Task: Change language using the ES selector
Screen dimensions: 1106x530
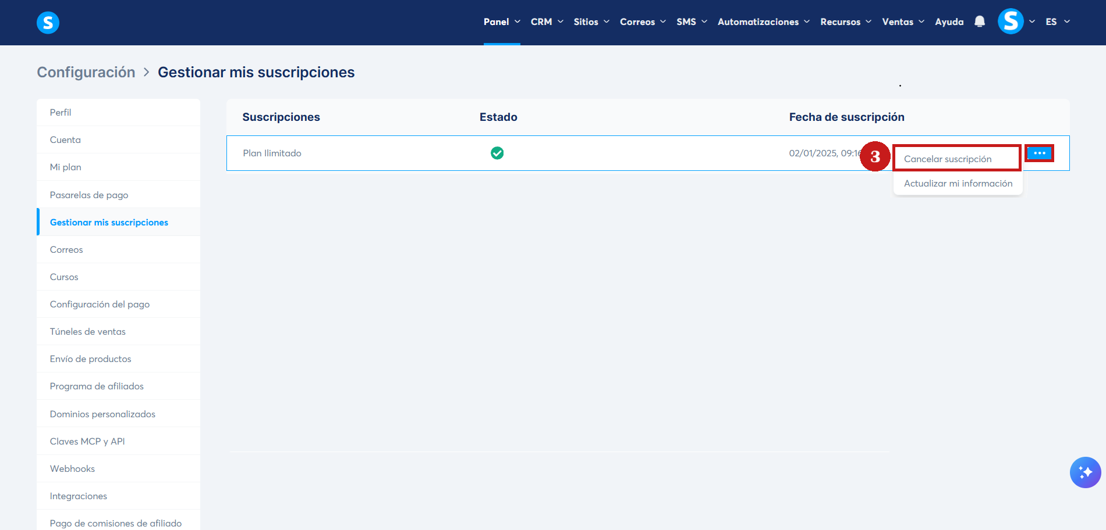Action: tap(1058, 22)
